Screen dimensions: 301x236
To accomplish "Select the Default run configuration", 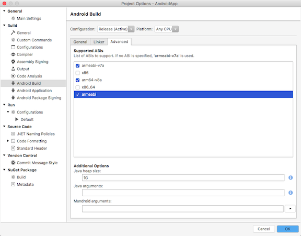I will [x=27, y=119].
